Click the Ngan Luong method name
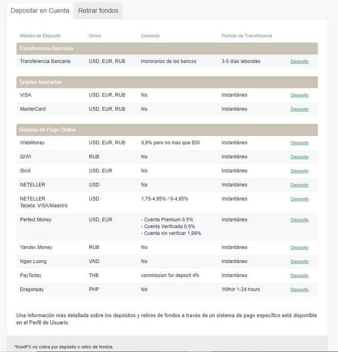The height and width of the screenshot is (352, 338). pyautogui.click(x=33, y=261)
